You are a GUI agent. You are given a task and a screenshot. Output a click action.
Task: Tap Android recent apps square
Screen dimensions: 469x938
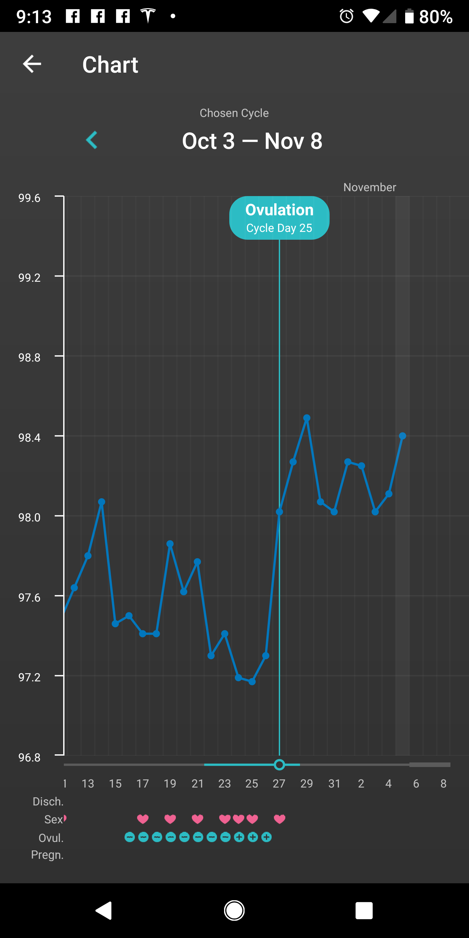364,911
